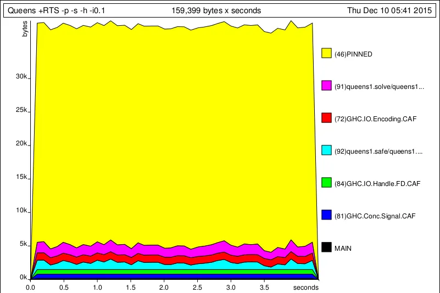Click the magenta queens1.solve legend swatch
440x293 pixels.
(x=326, y=86)
